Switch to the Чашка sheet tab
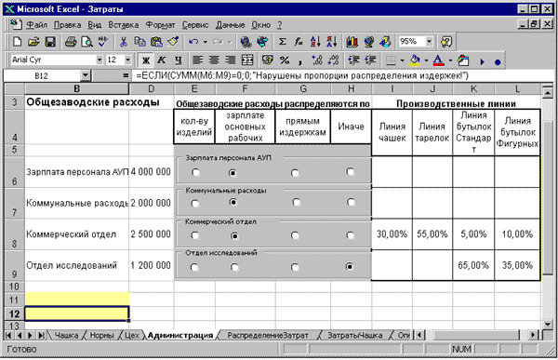Image resolution: width=558 pixels, height=360 pixels. pyautogui.click(x=66, y=336)
